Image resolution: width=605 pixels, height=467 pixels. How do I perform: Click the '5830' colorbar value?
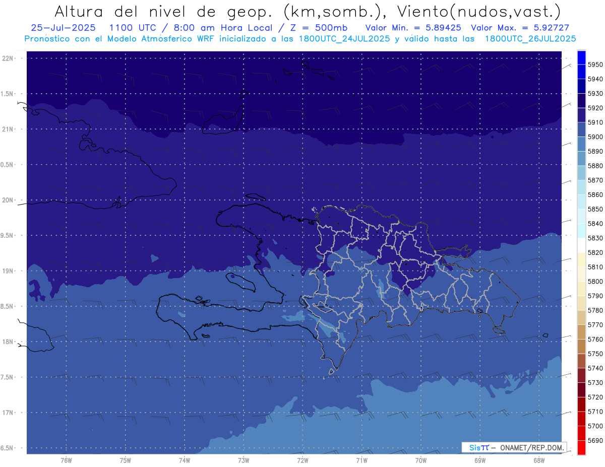595,238
